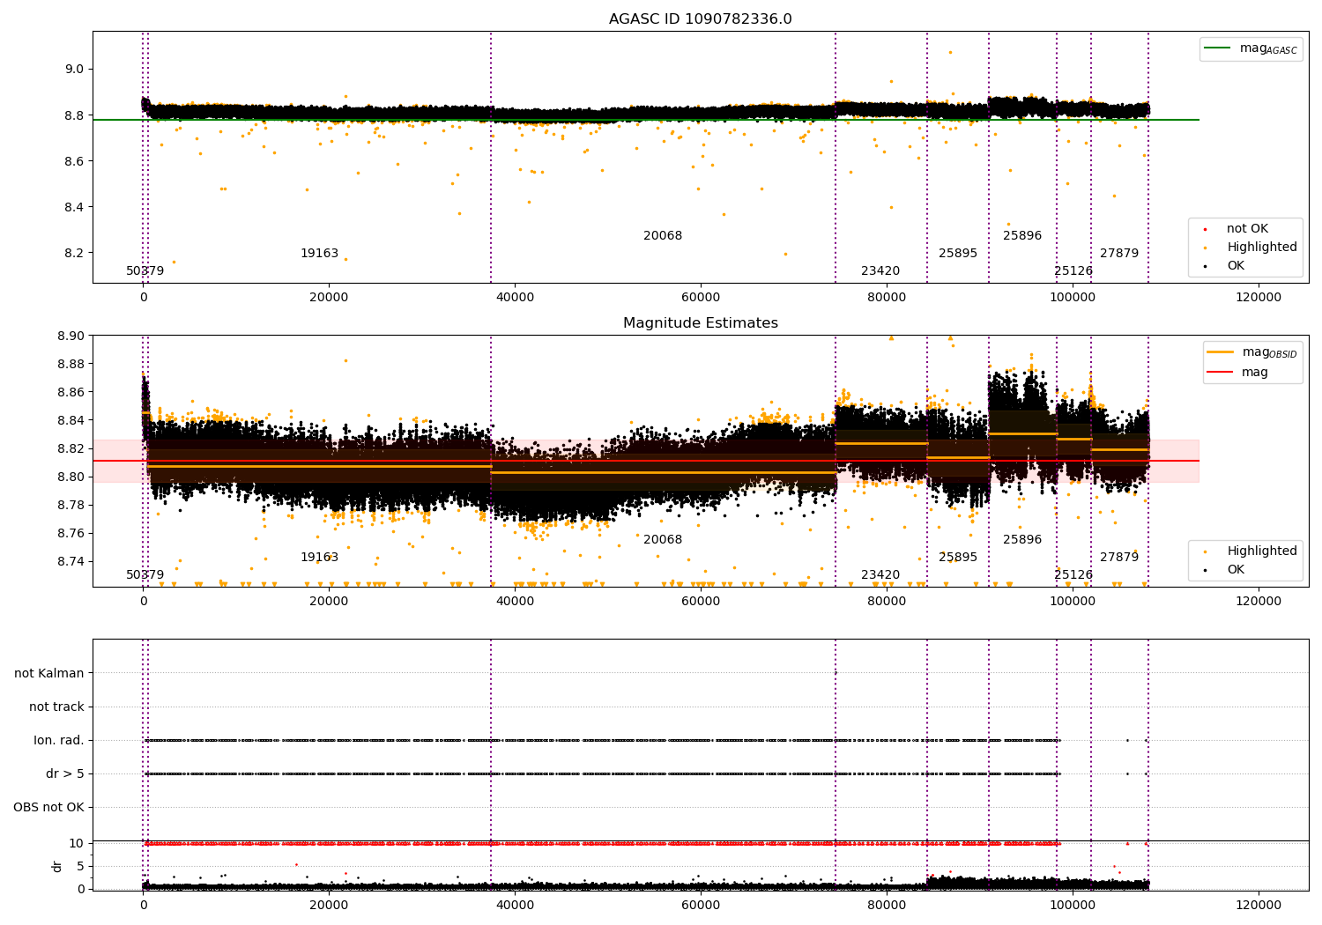Click obsid label 25126 in the top plot
The width and height of the screenshot is (1322, 925).
(1073, 270)
